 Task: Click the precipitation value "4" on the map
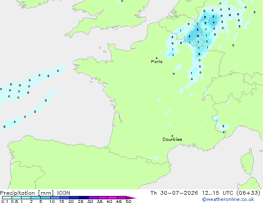click(x=214, y=23)
